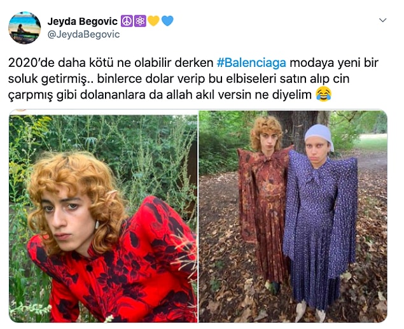
Task: Expand the tweet options chevron
Action: pos(383,20)
